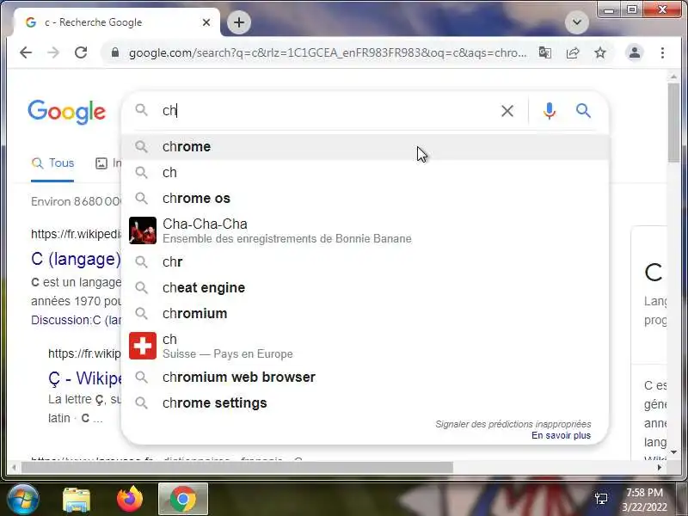The width and height of the screenshot is (688, 516).
Task: Open the Chrome profile avatar
Action: [x=635, y=52]
